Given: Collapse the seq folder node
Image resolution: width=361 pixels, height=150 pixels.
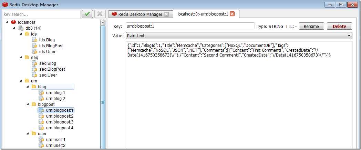Looking at the screenshot, I should 21,57.
